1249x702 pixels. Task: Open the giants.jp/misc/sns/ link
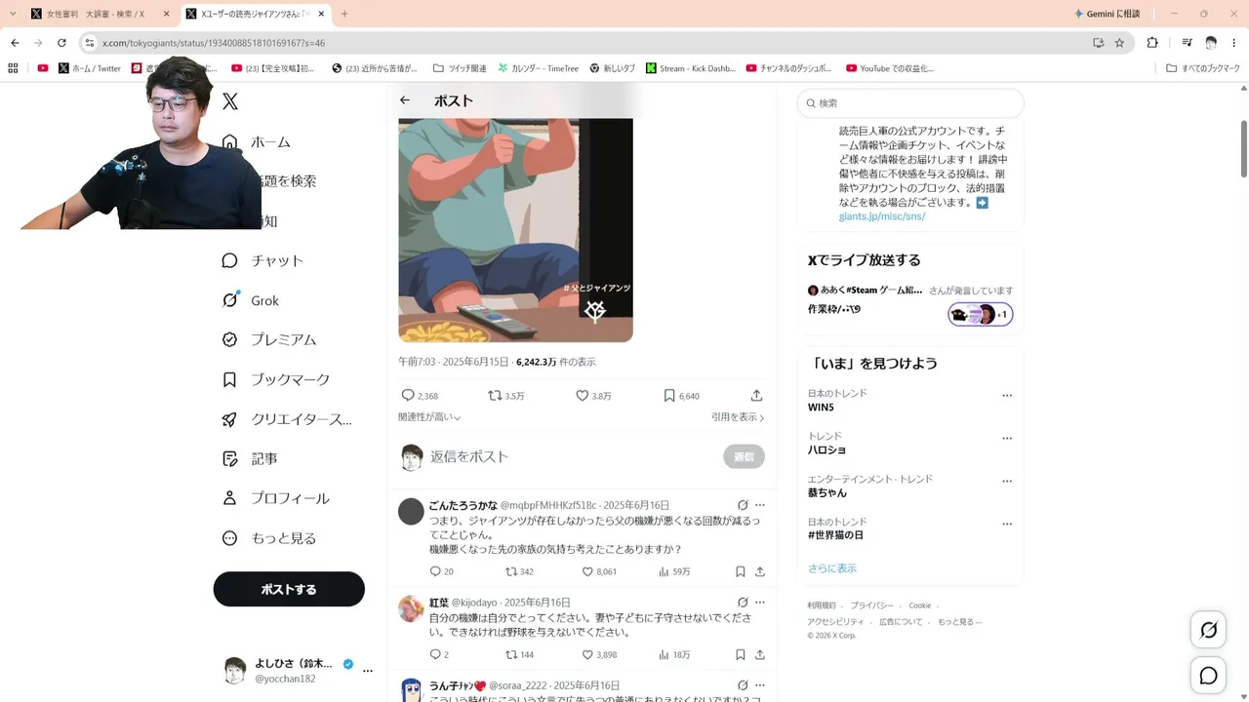882,216
